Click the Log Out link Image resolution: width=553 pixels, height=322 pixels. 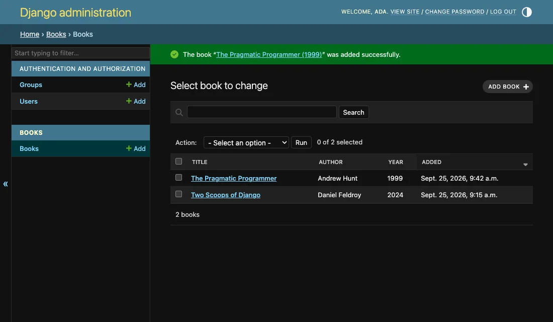(x=503, y=12)
